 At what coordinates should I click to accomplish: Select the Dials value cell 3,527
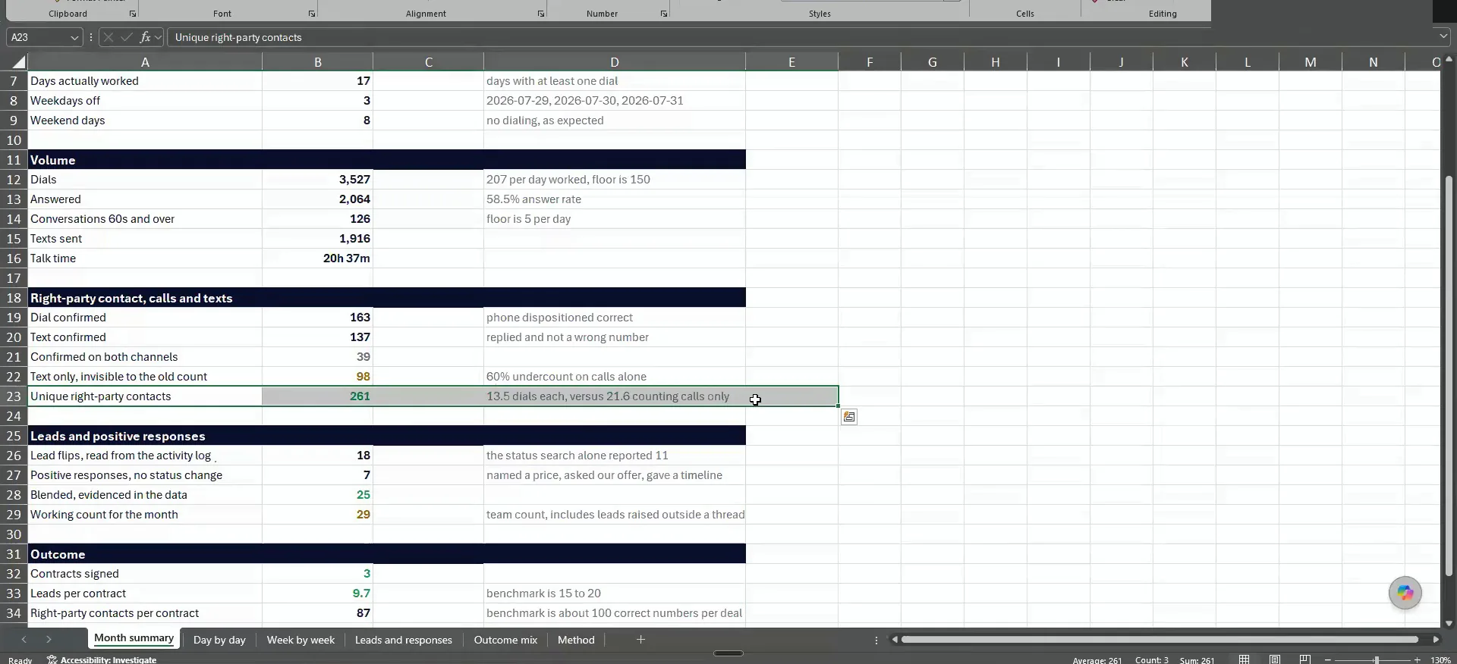(317, 180)
